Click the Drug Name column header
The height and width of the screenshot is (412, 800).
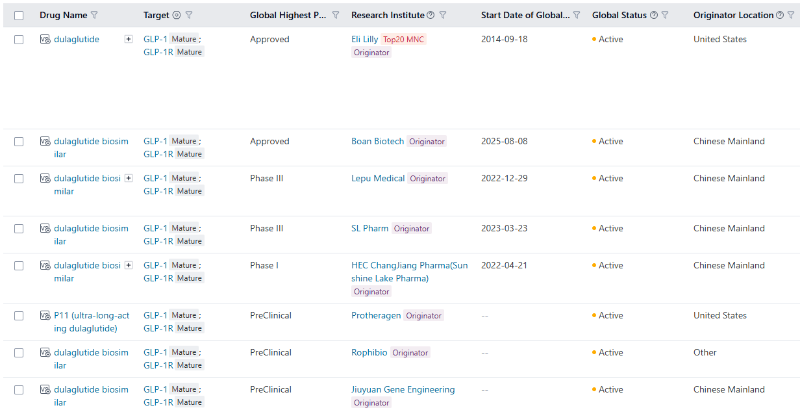tap(63, 15)
